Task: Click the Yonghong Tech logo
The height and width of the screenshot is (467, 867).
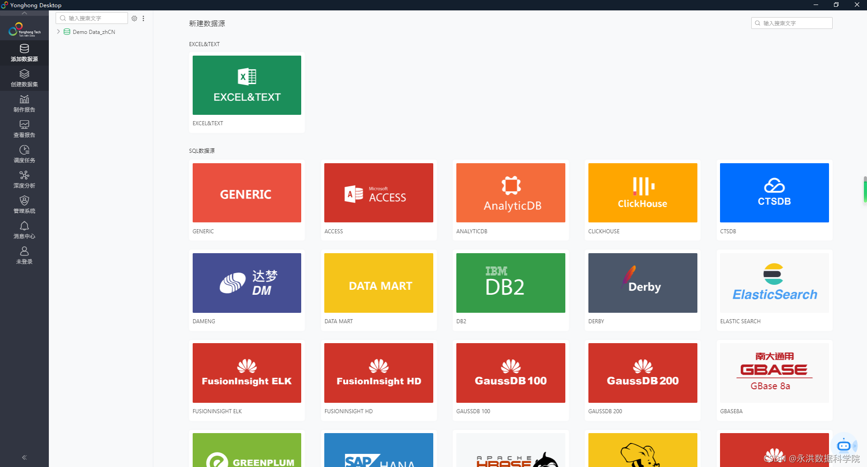Action: [24, 29]
